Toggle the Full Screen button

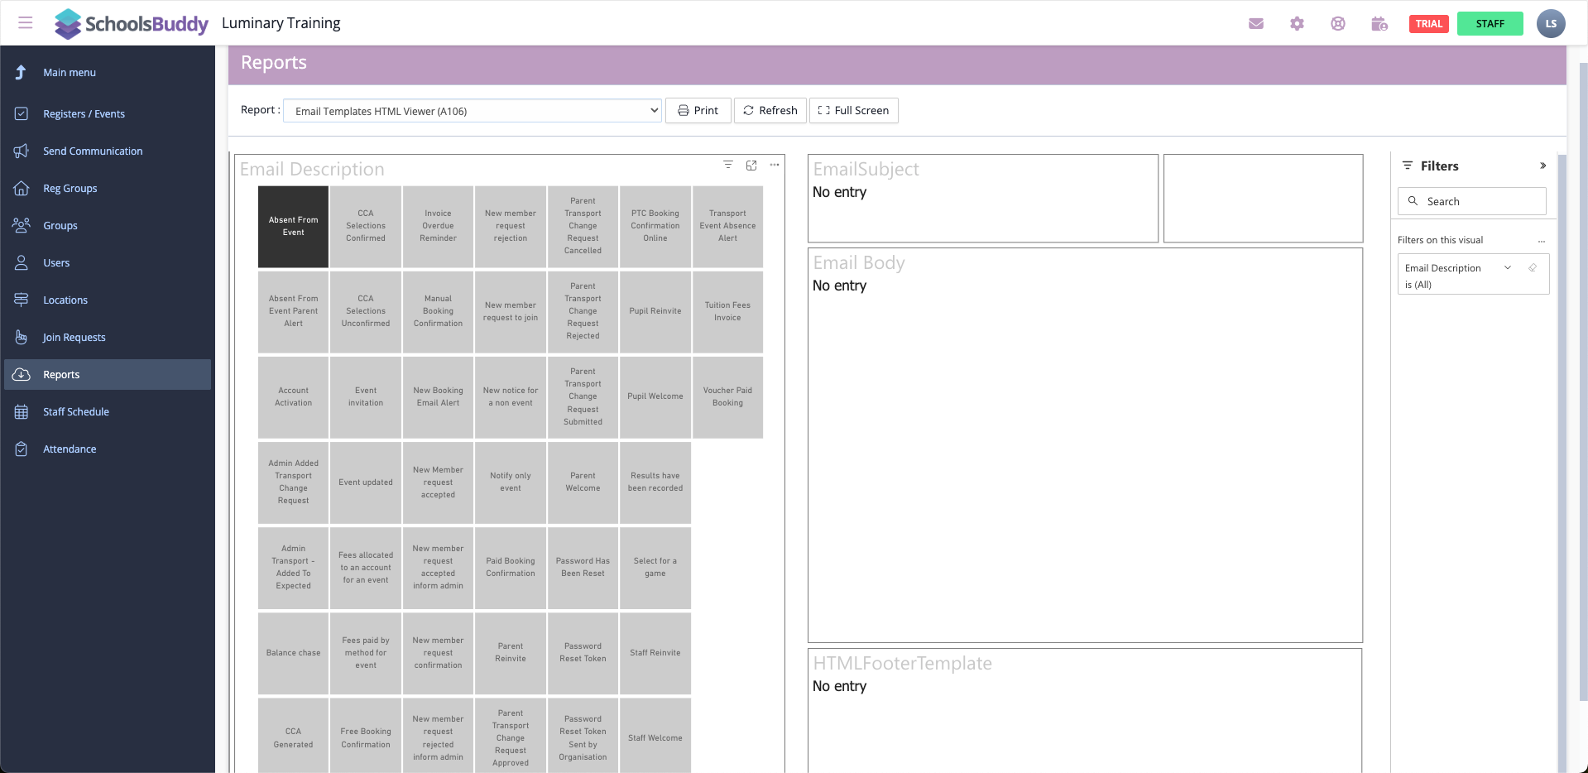pyautogui.click(x=853, y=111)
